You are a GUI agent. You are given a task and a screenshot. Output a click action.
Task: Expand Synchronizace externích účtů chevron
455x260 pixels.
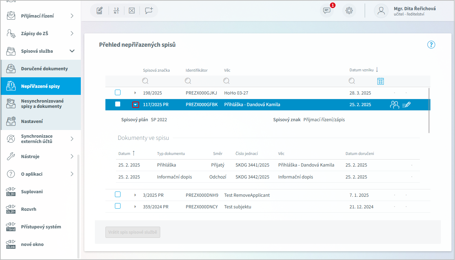coord(72,139)
